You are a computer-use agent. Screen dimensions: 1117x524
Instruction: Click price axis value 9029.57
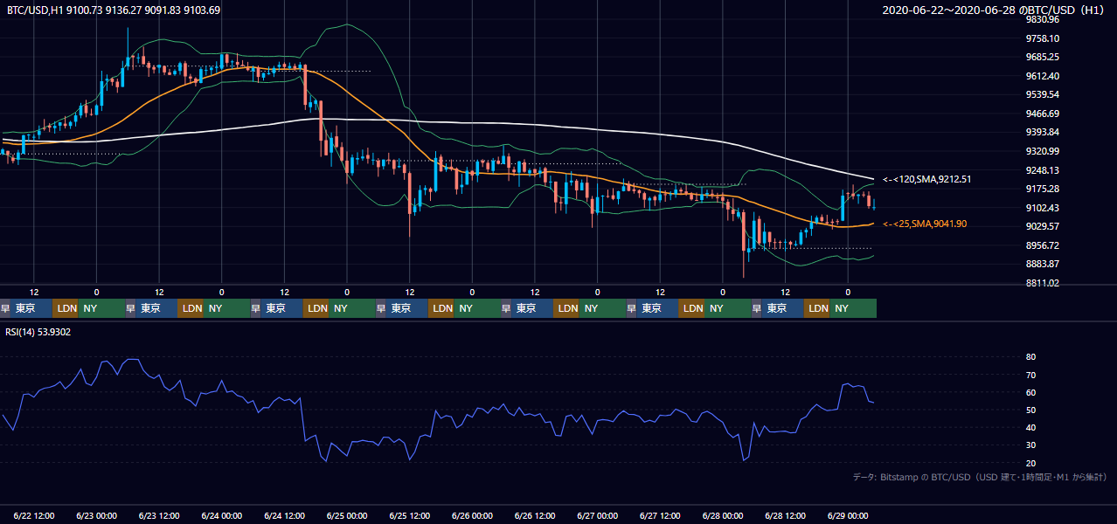[x=1043, y=226]
